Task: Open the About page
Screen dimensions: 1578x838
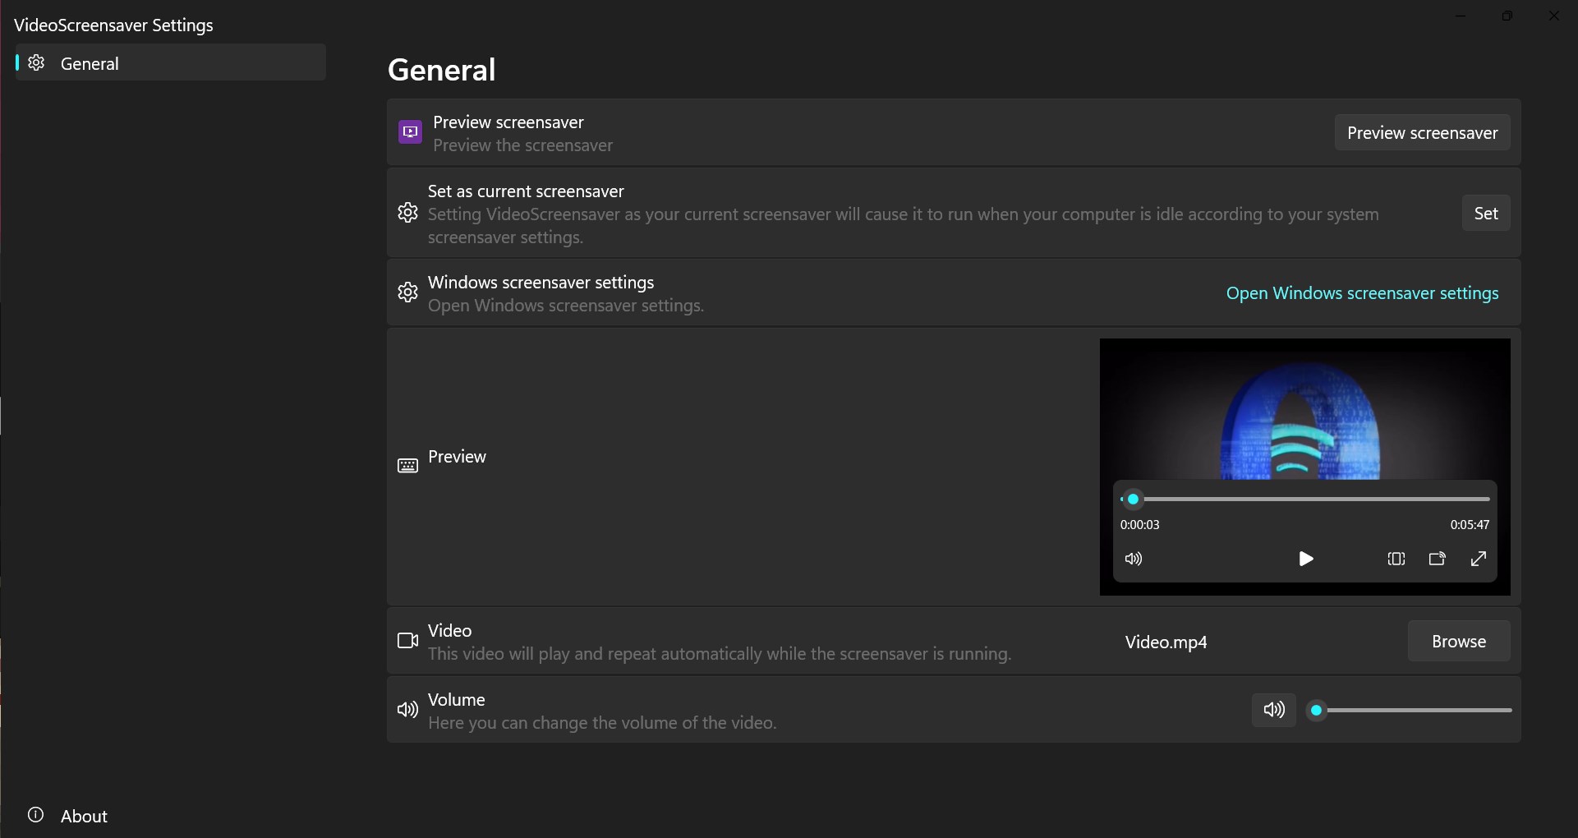Action: pyautogui.click(x=84, y=816)
